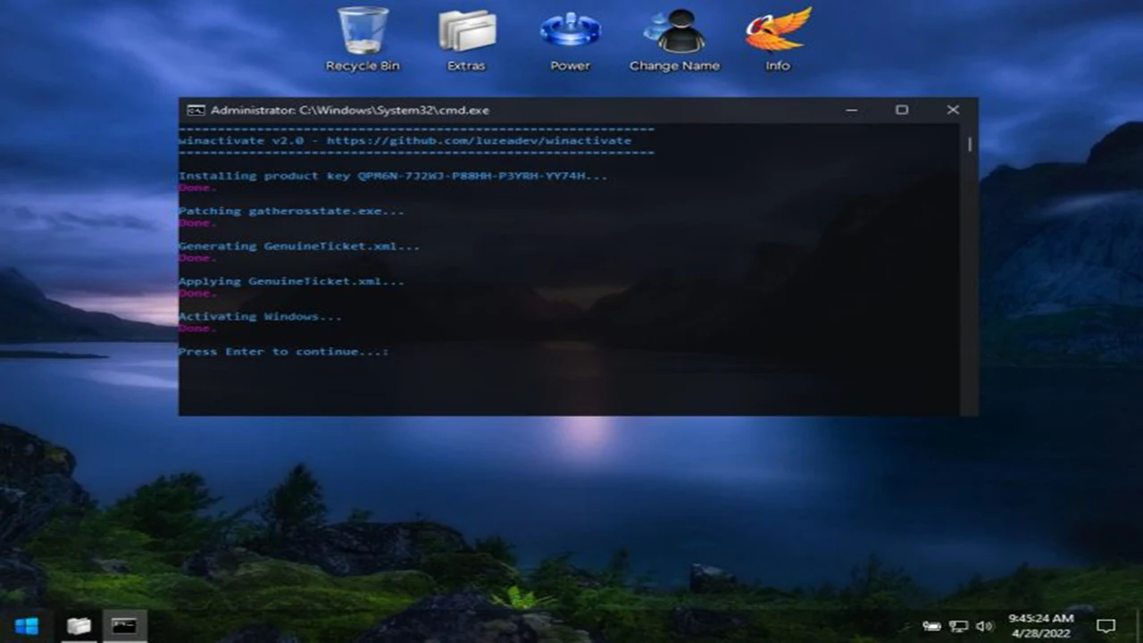Open the volume speaker tray icon
1143x643 pixels.
point(985,626)
